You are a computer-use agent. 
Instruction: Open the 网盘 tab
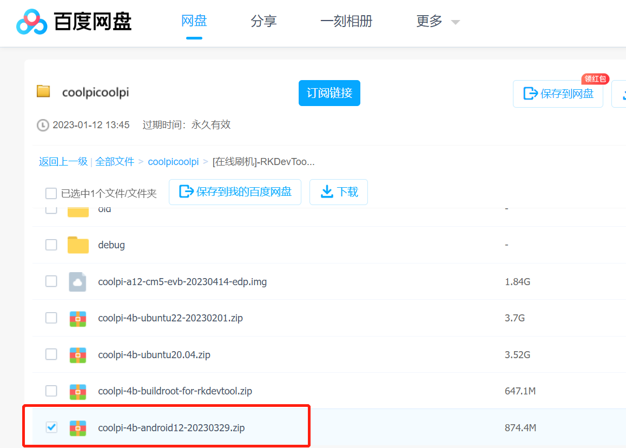click(194, 21)
